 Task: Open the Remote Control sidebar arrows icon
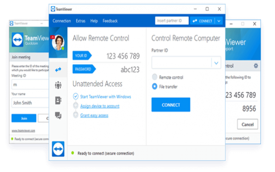tap(58, 70)
